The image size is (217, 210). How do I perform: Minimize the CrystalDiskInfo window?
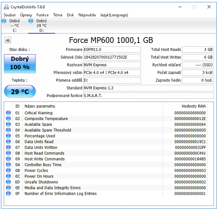[x=180, y=7]
